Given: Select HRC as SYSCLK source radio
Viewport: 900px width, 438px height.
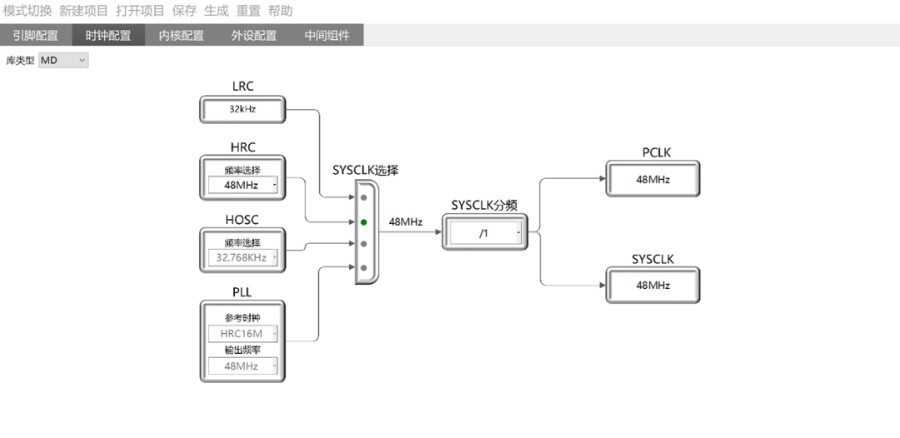Looking at the screenshot, I should (363, 221).
